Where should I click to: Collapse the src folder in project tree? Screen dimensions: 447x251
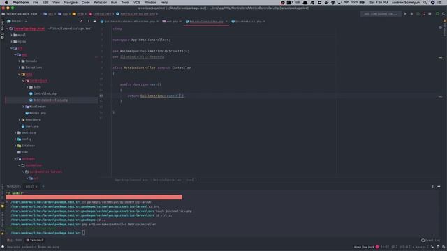tap(12, 48)
